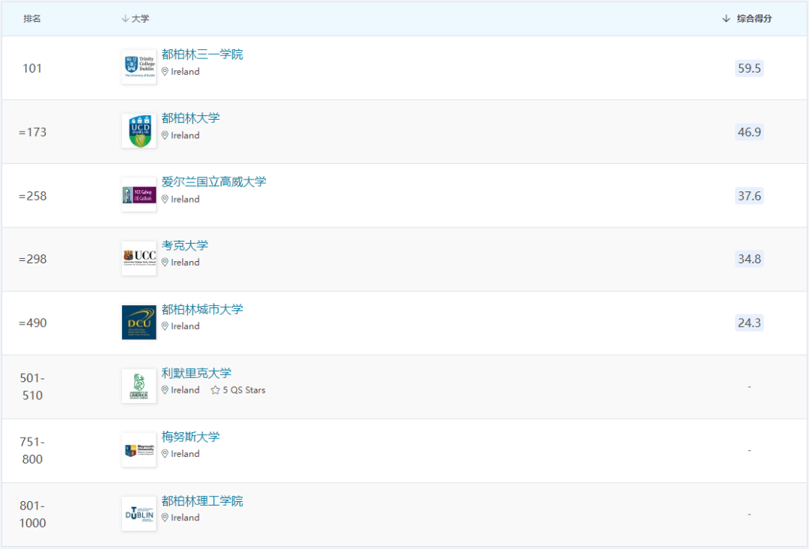Click the Maynooth University logo
The height and width of the screenshot is (549, 809).
[139, 450]
